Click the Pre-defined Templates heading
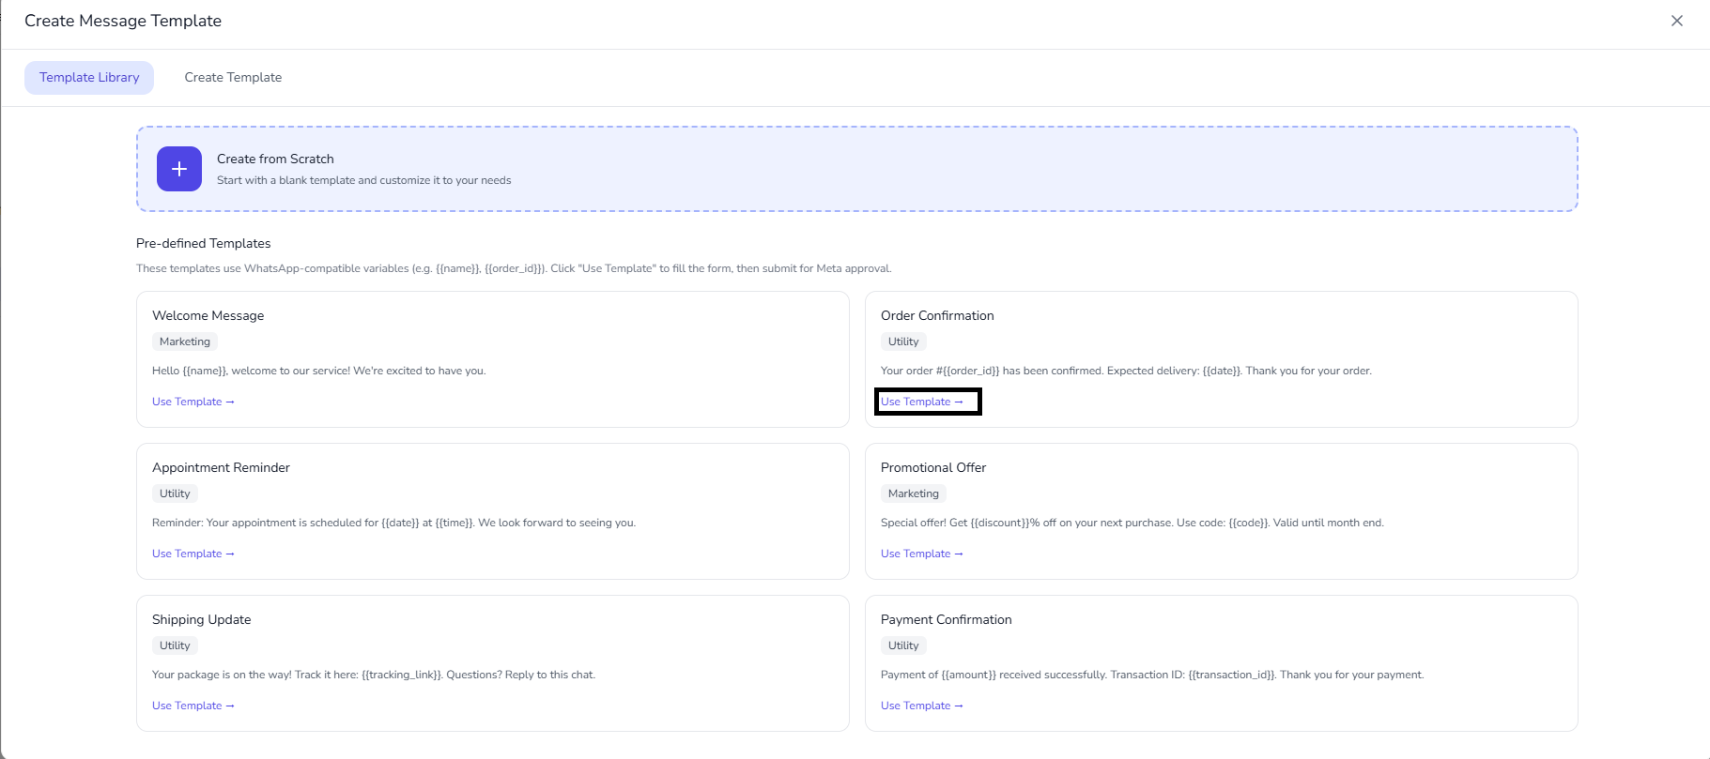The image size is (1710, 759). (203, 243)
